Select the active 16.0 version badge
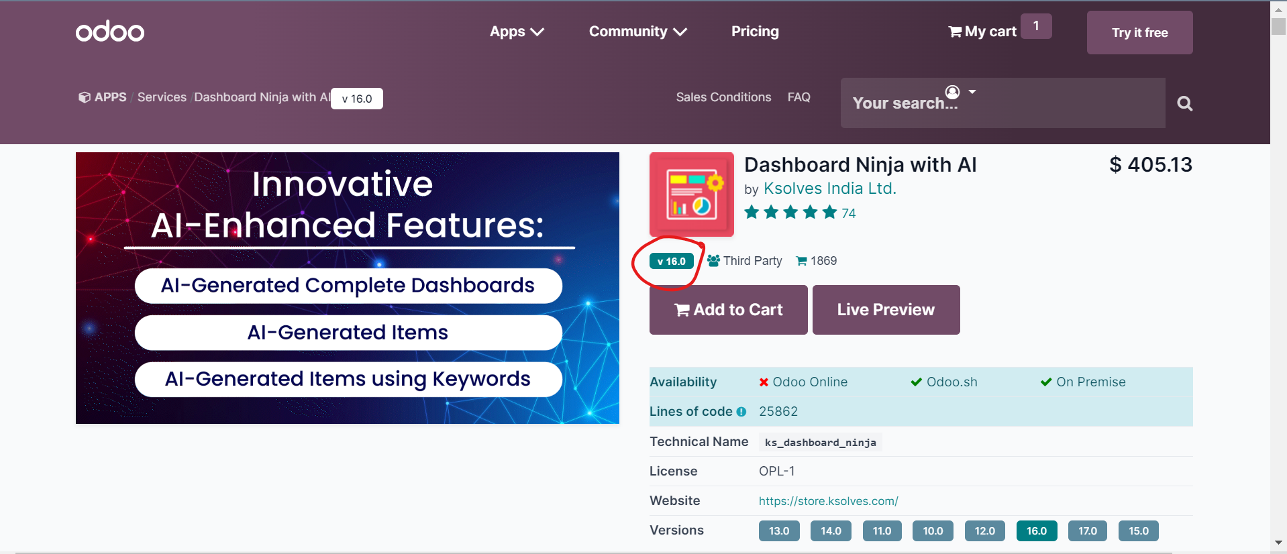The image size is (1287, 554). (1037, 531)
